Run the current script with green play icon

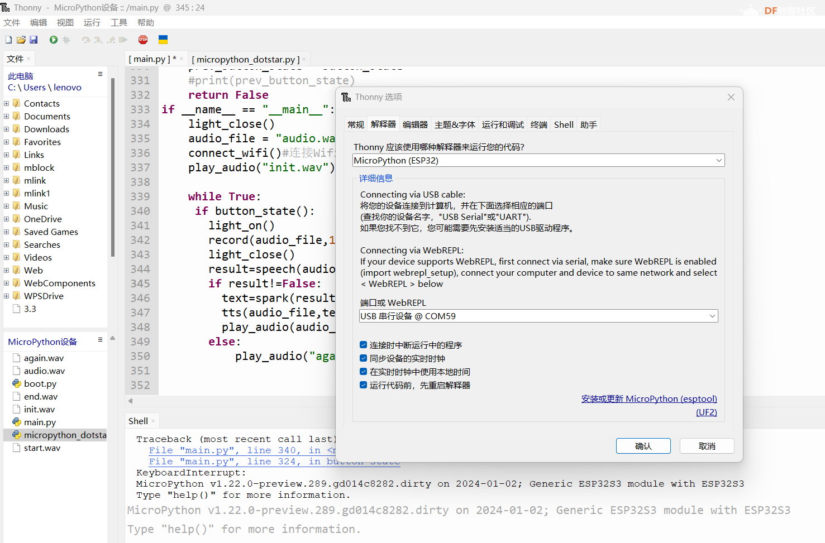[x=54, y=40]
